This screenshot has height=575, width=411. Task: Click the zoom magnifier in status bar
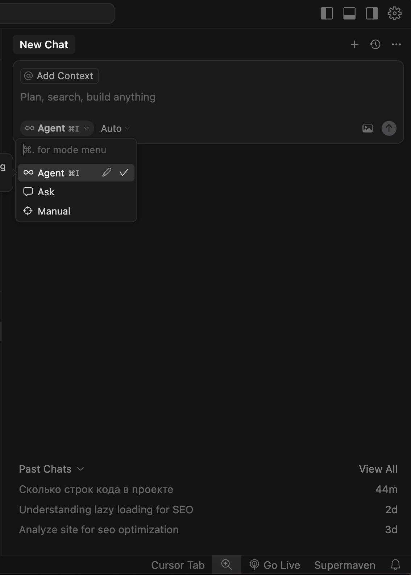227,565
